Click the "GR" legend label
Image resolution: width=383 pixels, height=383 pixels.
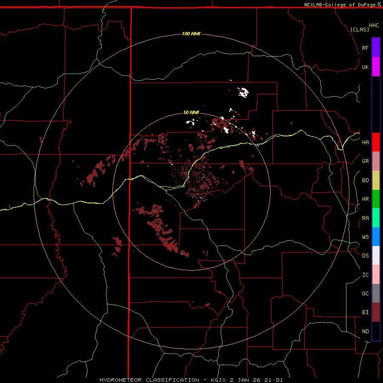coord(365,161)
